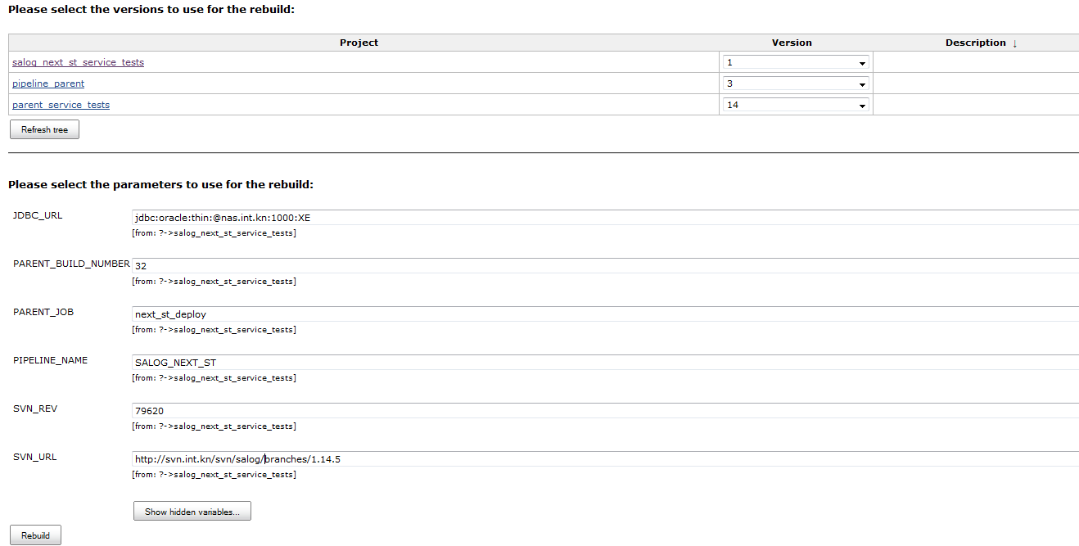Focus the JDBC_URL input field
The image size is (1079, 546).
(x=604, y=218)
